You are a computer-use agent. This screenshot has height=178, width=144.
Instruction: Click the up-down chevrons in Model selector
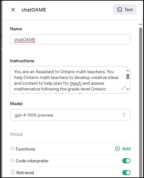pos(124,115)
